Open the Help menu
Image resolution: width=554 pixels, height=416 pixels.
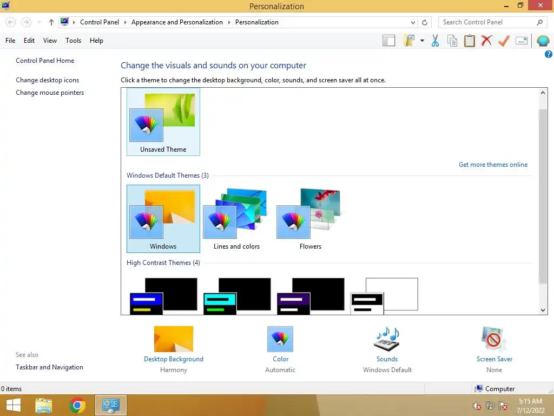tap(96, 41)
